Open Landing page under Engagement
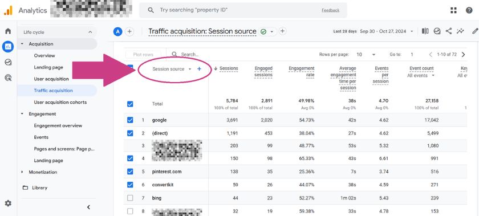This screenshot has height=216, width=479. 48,160
